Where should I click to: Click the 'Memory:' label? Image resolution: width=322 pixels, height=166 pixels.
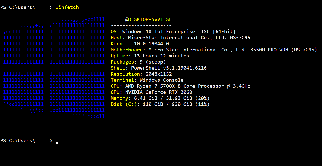point(121,98)
